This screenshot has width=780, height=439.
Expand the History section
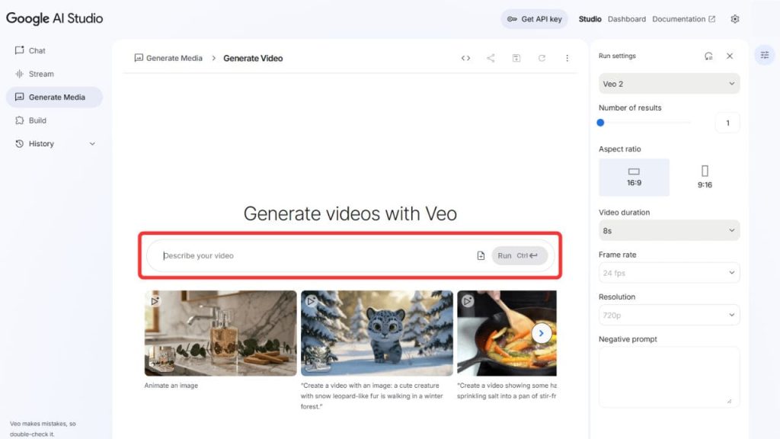coord(54,144)
